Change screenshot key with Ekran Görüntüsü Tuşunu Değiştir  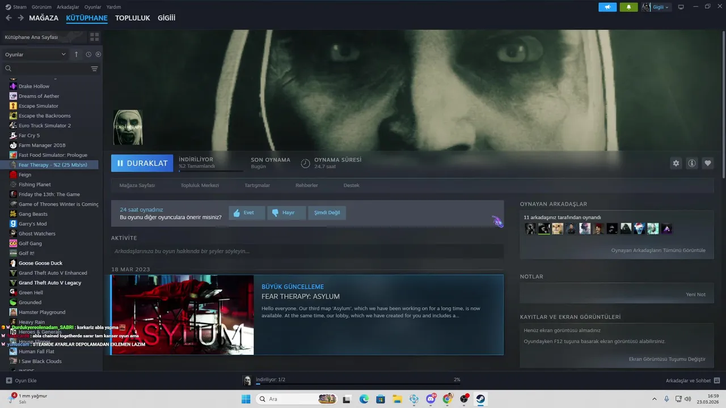667,359
